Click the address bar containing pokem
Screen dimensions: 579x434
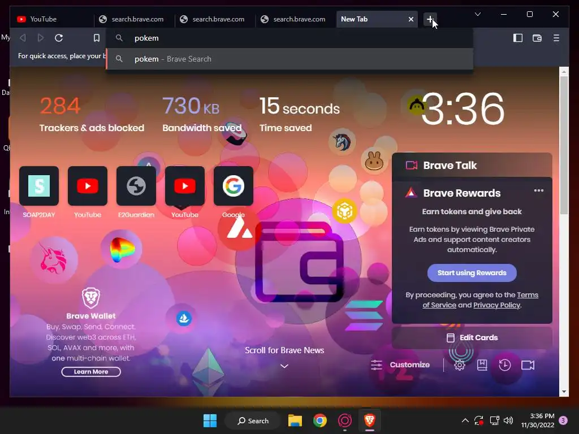pyautogui.click(x=289, y=38)
